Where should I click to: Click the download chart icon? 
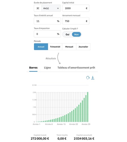pos(93,78)
